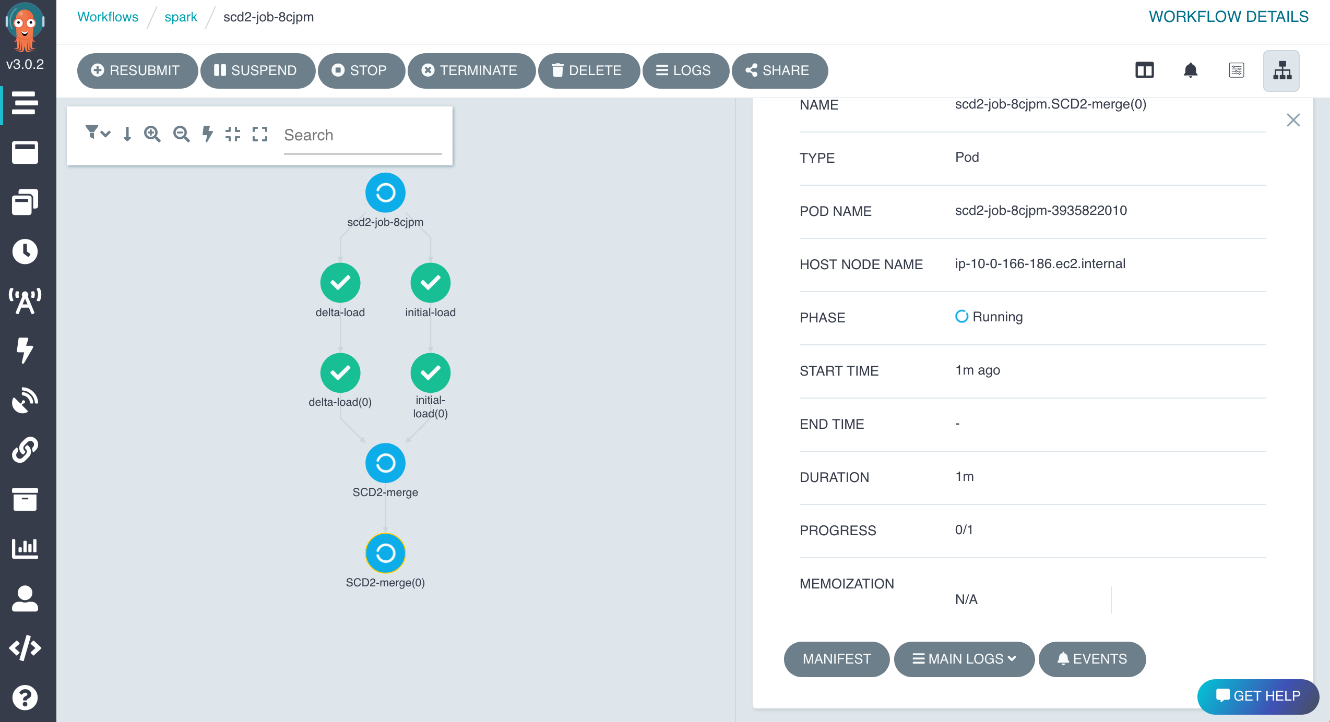Click the graph Search field
Screen dimensions: 1330x722
[x=363, y=136]
